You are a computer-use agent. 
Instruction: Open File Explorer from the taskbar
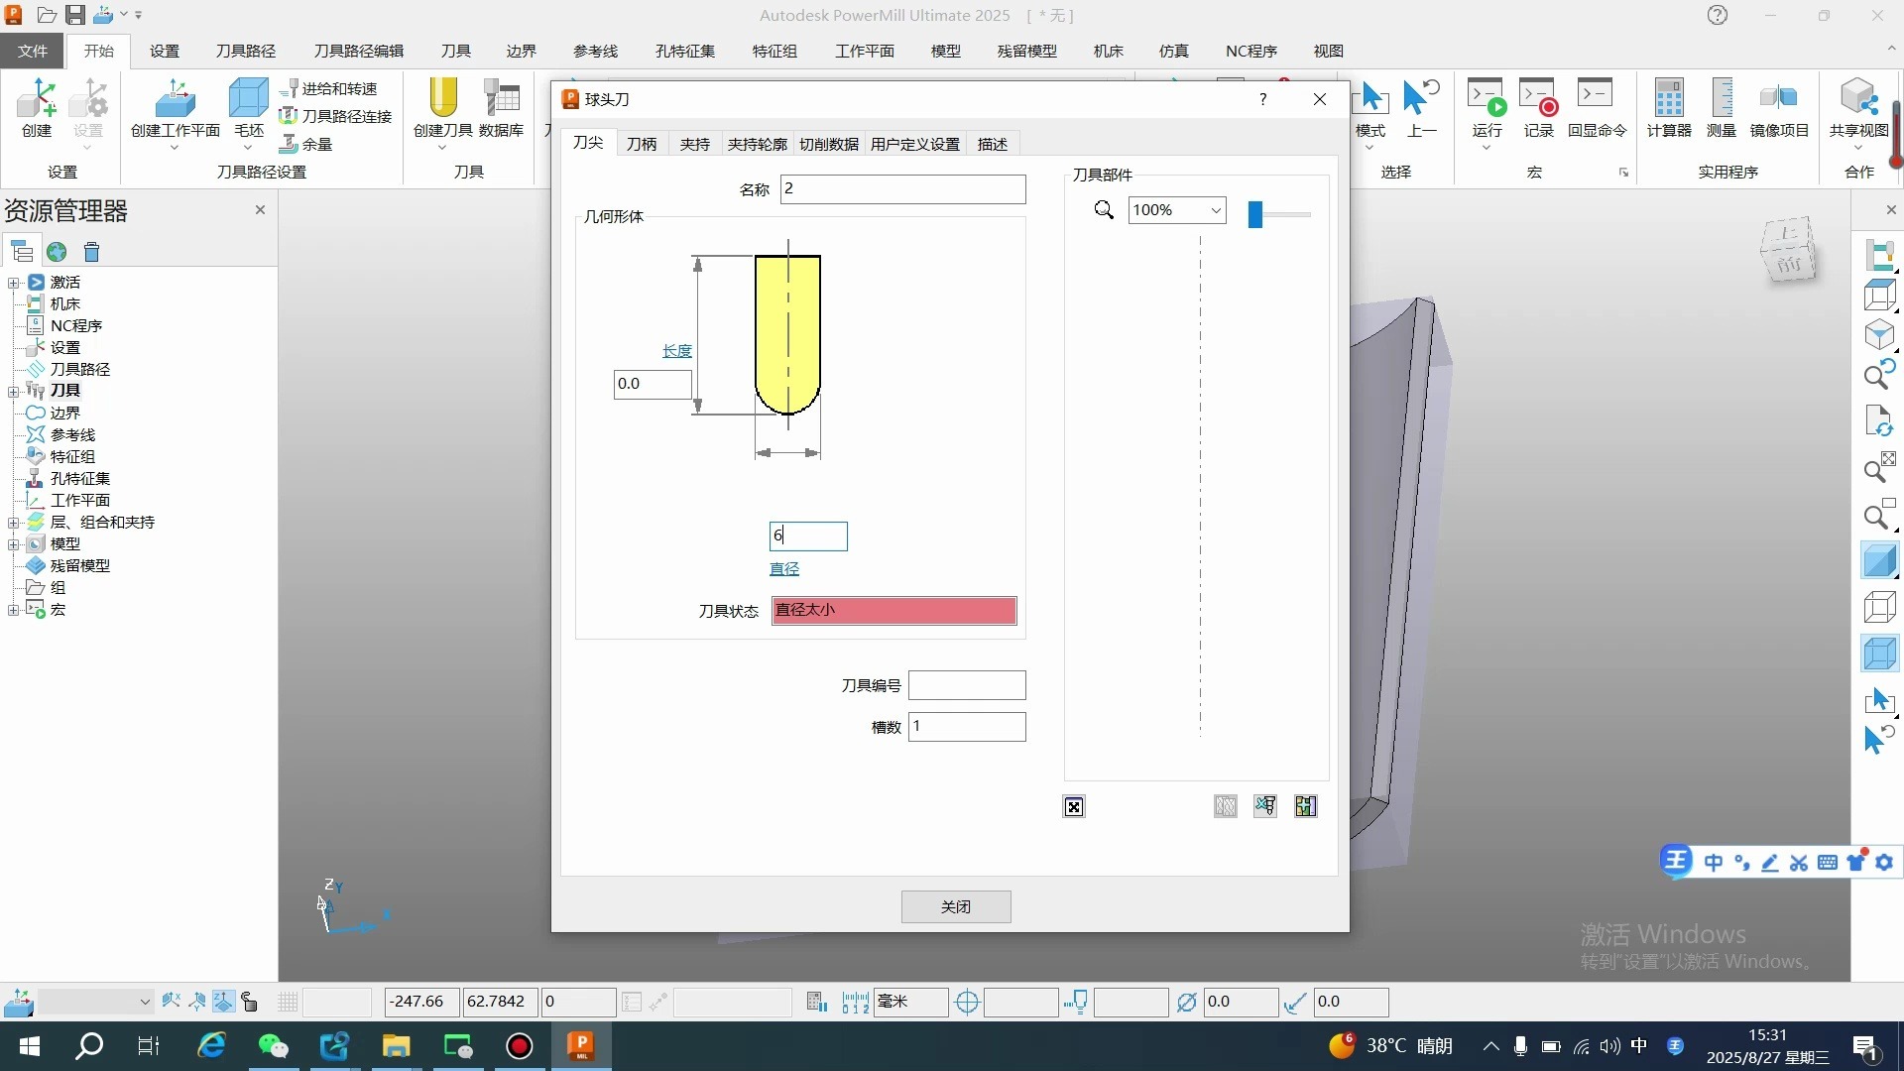pyautogui.click(x=396, y=1046)
